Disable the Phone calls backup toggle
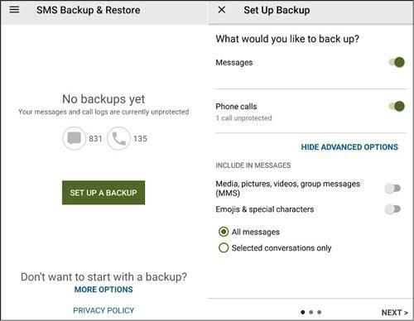Image resolution: width=414 pixels, height=321 pixels. (x=397, y=106)
